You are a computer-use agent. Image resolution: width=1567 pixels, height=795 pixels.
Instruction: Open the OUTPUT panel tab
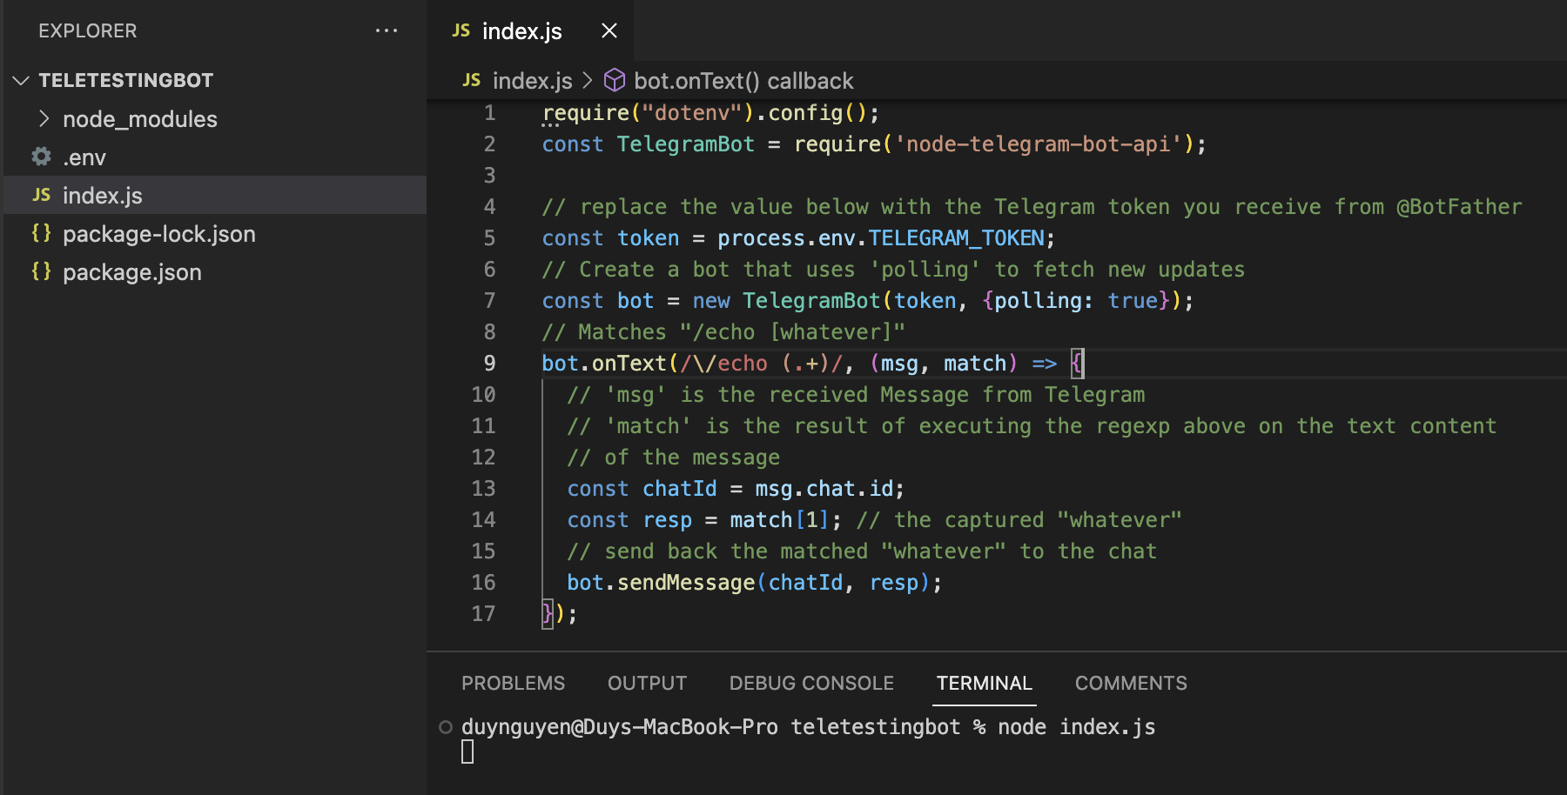click(x=647, y=684)
